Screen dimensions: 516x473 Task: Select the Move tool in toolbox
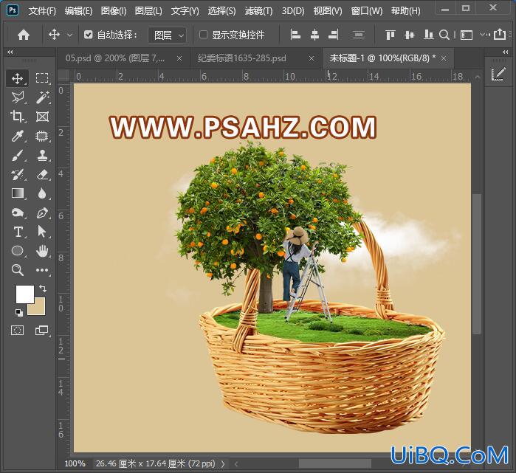[17, 78]
